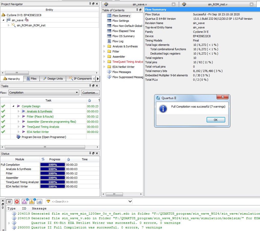The height and width of the screenshot is (231, 260).
Task: Expand the Analysis & Synthesis report folder
Action: (x=104, y=46)
